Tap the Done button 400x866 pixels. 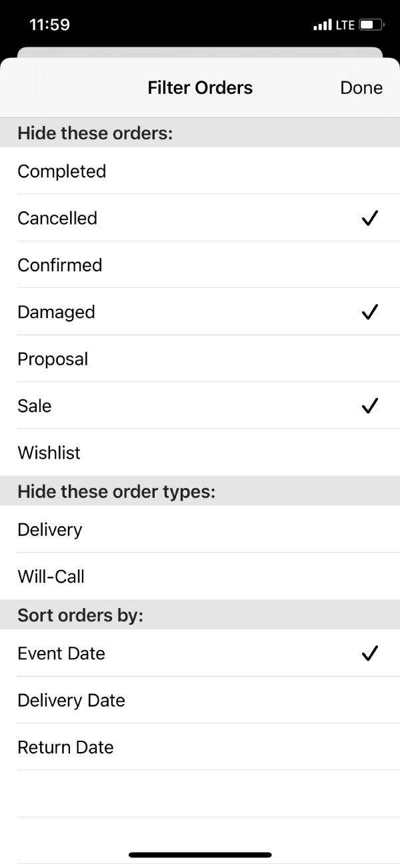[361, 87]
